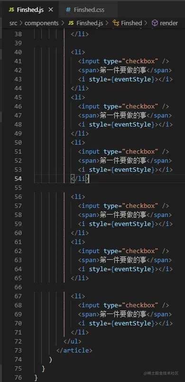185x382 pixels.
Task: Click the span text on line 52
Action: pyautogui.click(x=123, y=160)
